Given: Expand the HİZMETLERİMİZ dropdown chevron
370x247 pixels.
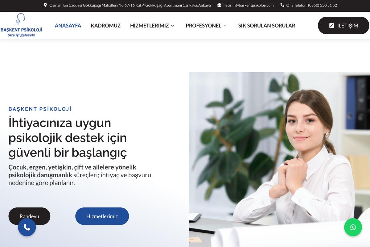Looking at the screenshot, I should (172, 26).
